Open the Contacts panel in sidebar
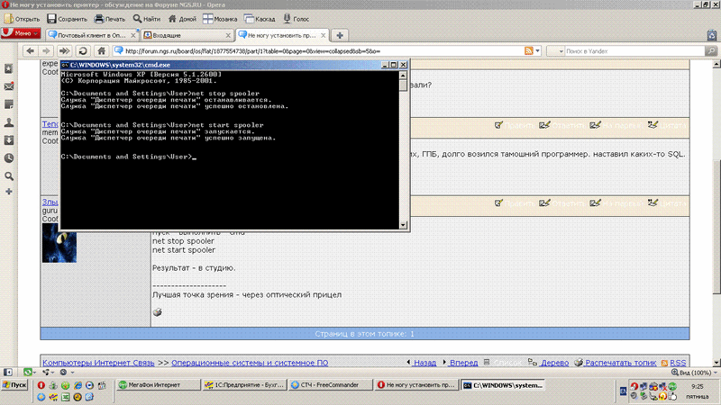 click(x=9, y=121)
